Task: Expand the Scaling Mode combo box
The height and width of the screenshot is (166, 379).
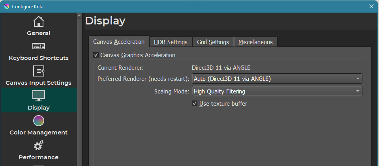Action: click(277, 91)
